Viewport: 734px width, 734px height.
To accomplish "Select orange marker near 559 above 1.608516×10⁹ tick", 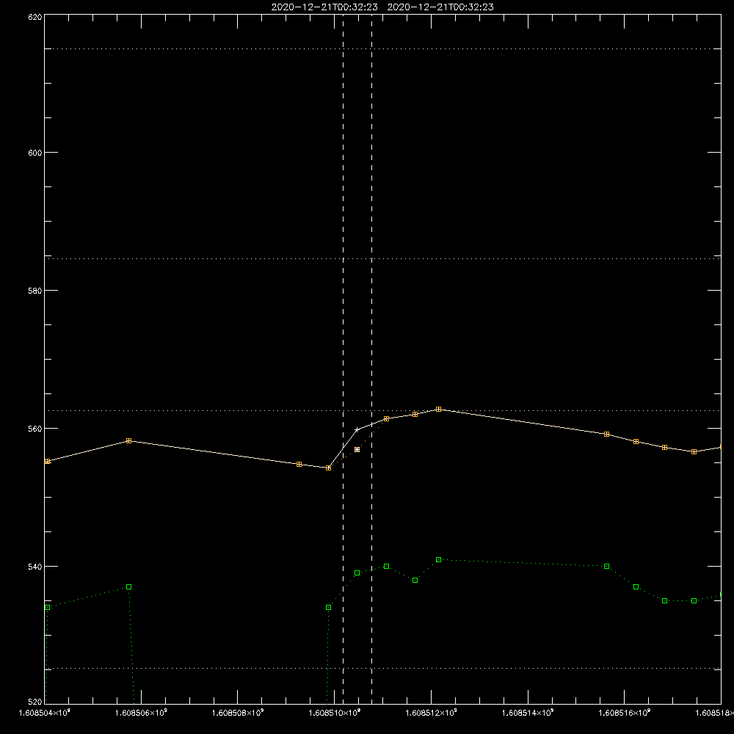I will 607,435.
